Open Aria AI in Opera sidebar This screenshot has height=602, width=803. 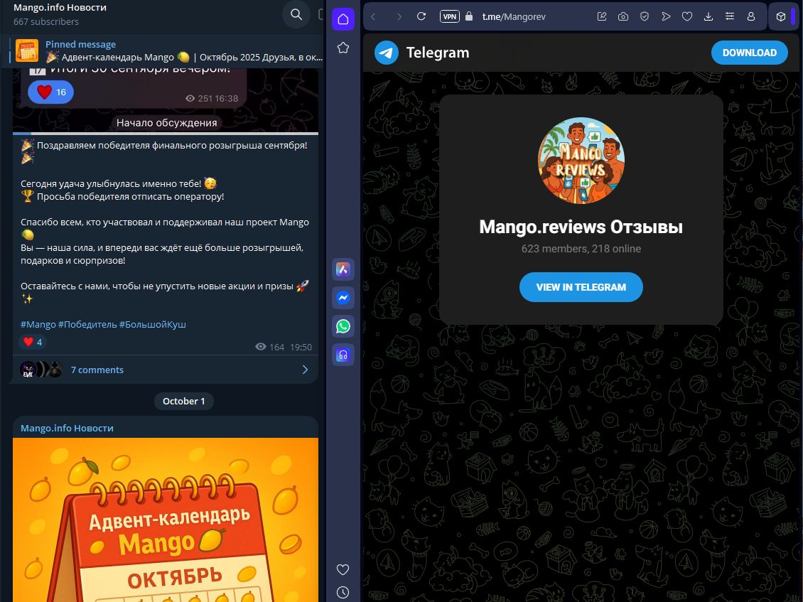tap(343, 269)
